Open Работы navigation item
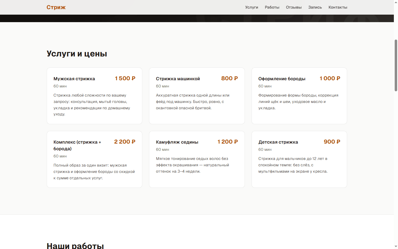The image size is (398, 249). (272, 7)
